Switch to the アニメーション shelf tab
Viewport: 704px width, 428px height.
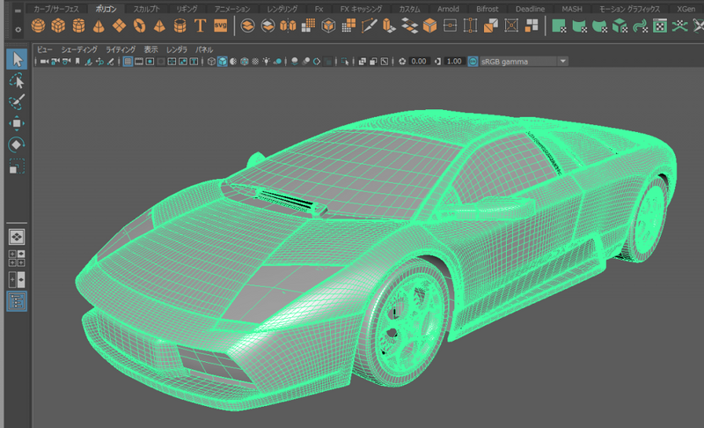(232, 9)
